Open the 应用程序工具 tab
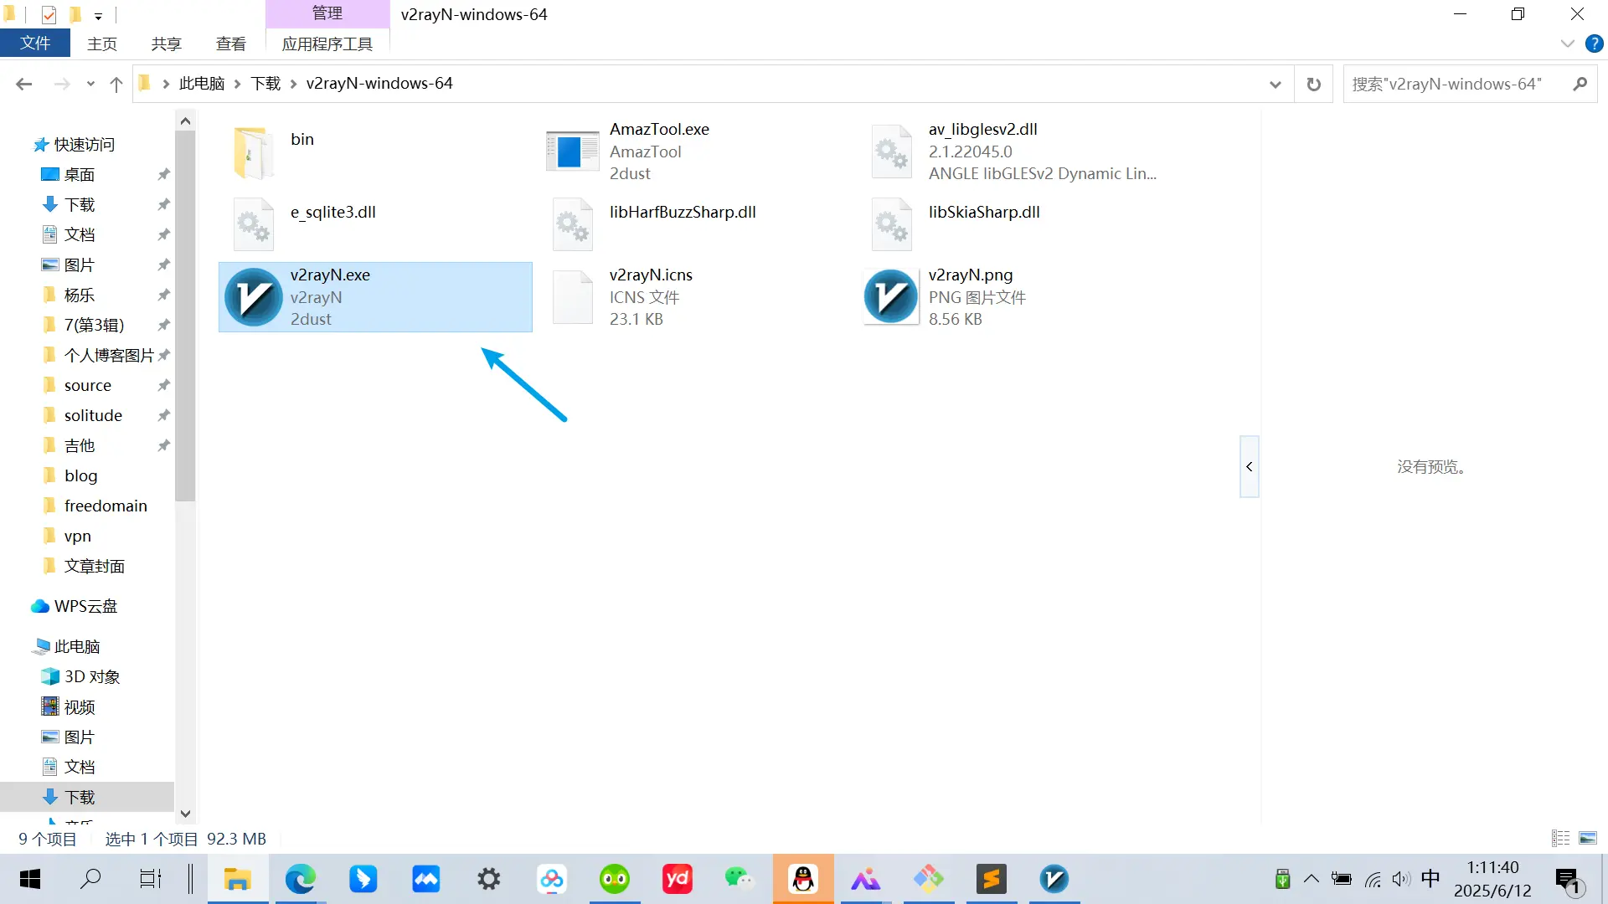 pos(327,44)
